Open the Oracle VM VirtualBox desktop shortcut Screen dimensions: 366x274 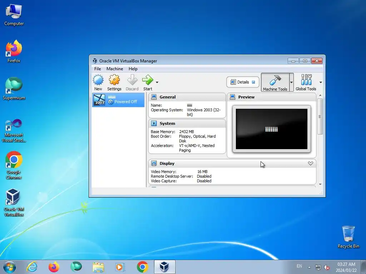pos(14,203)
